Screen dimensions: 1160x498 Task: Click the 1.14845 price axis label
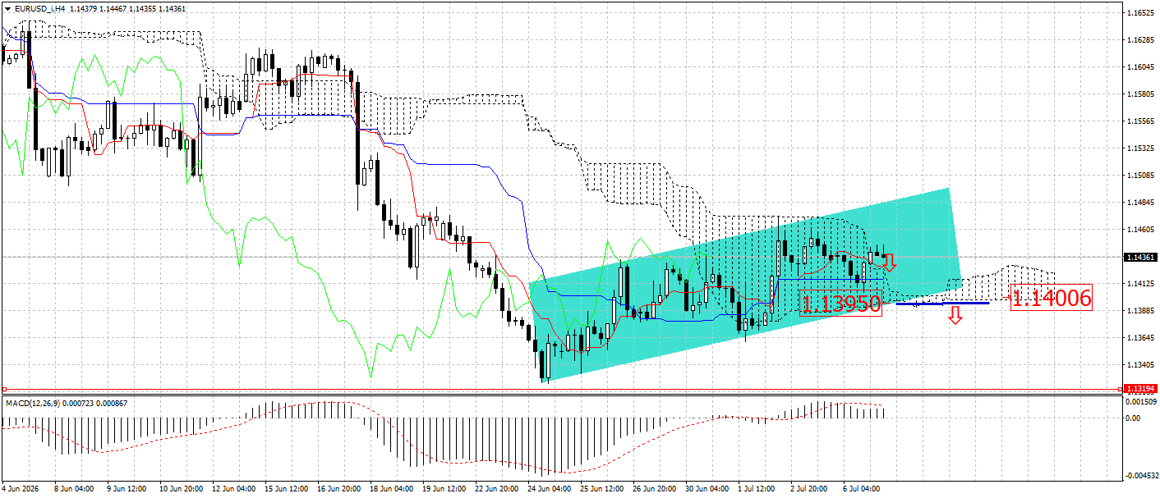[x=1139, y=203]
